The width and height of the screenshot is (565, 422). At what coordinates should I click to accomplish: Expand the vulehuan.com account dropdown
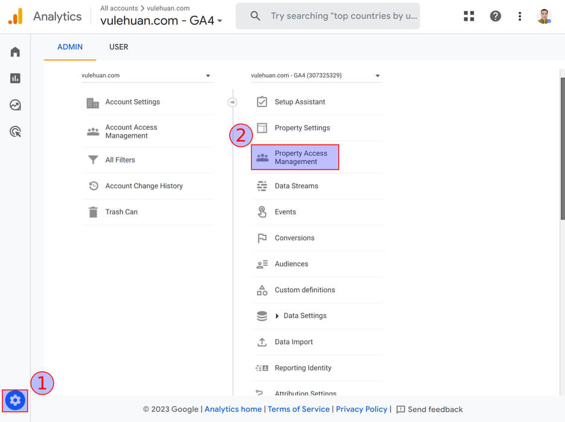tap(147, 76)
